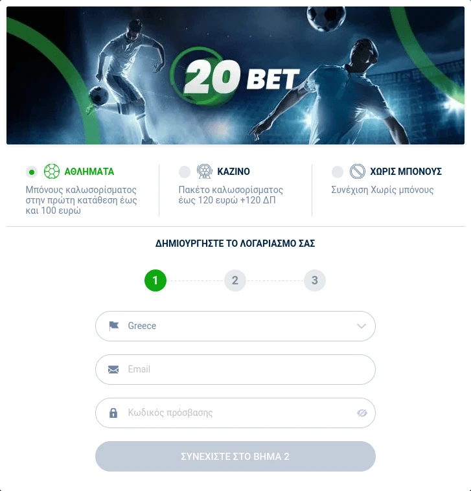This screenshot has width=471, height=491.
Task: Click the ΣΥΝΕΧΙΣΤΕ ΣΤΟ ΒΗΜΑ 2 button
Action: [236, 456]
